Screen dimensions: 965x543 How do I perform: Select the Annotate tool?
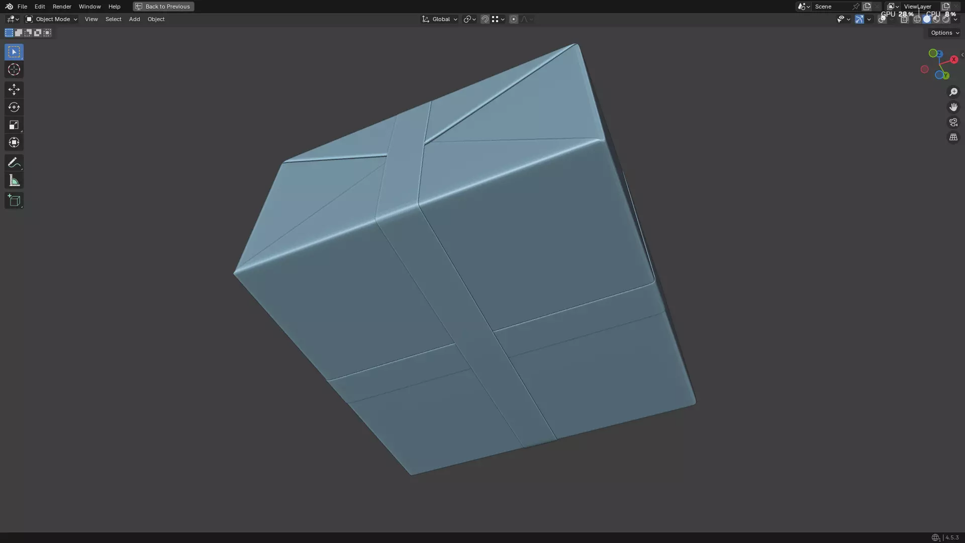(x=14, y=162)
